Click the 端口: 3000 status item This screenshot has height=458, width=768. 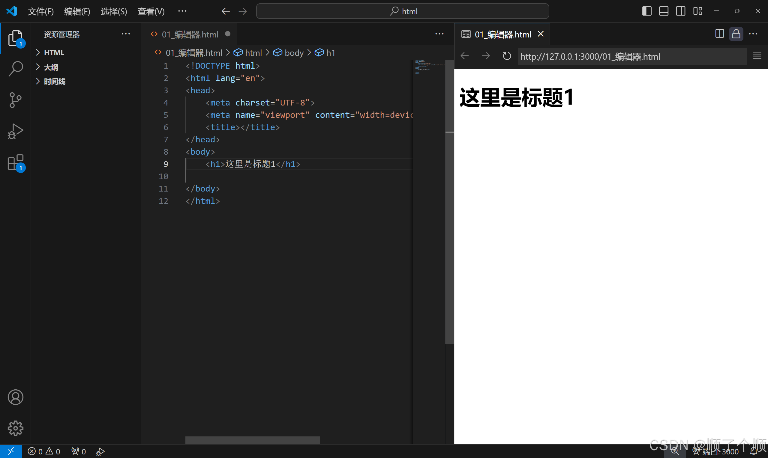coord(715,452)
